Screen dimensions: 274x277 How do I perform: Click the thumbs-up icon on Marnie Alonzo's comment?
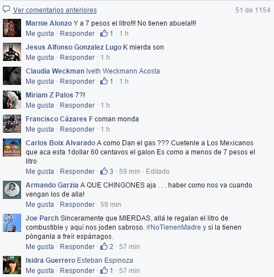104,33
